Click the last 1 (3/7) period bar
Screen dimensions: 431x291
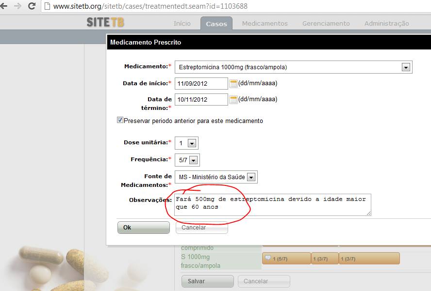[369, 259]
